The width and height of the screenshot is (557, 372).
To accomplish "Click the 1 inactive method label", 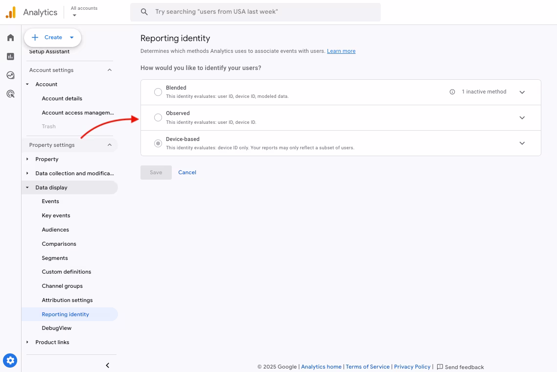I will [484, 92].
